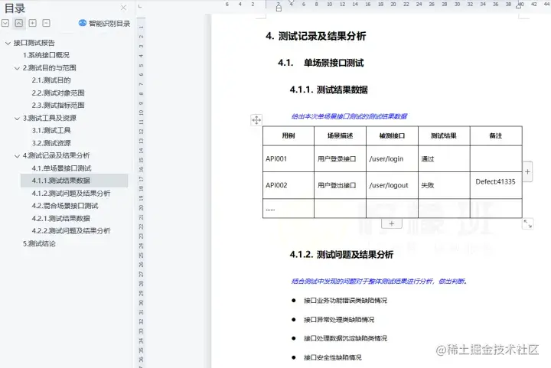
Task: Open 3.1.测试工具 outline entry
Action: [51, 130]
